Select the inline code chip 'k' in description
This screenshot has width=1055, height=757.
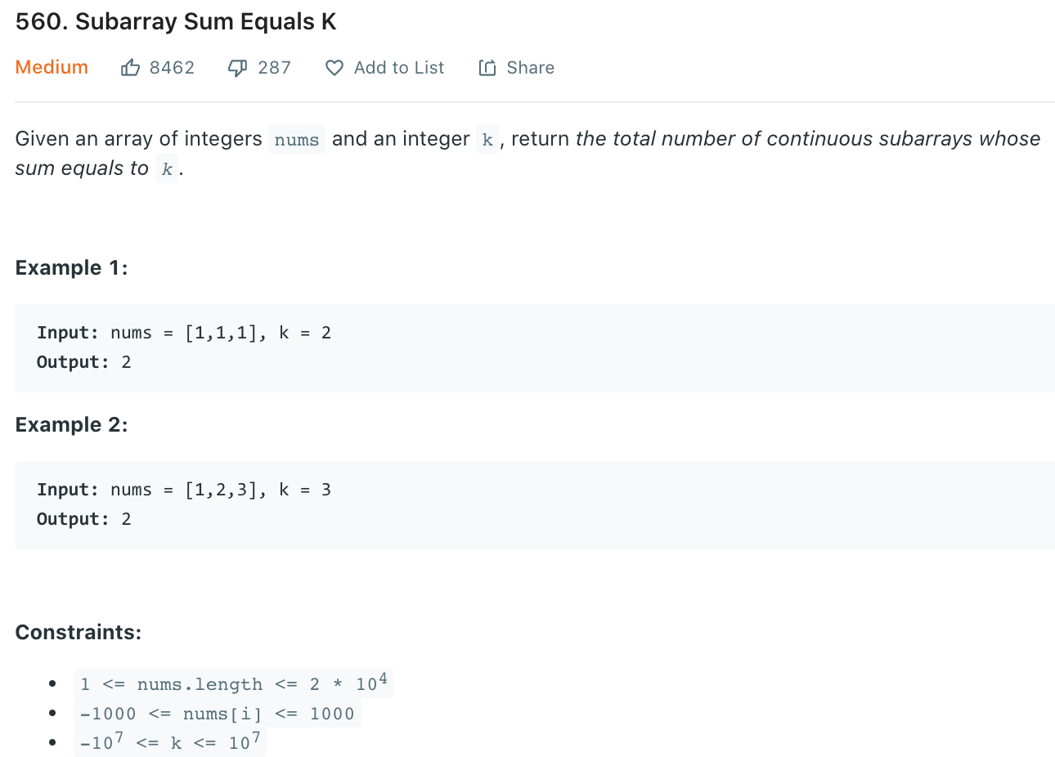pos(487,139)
